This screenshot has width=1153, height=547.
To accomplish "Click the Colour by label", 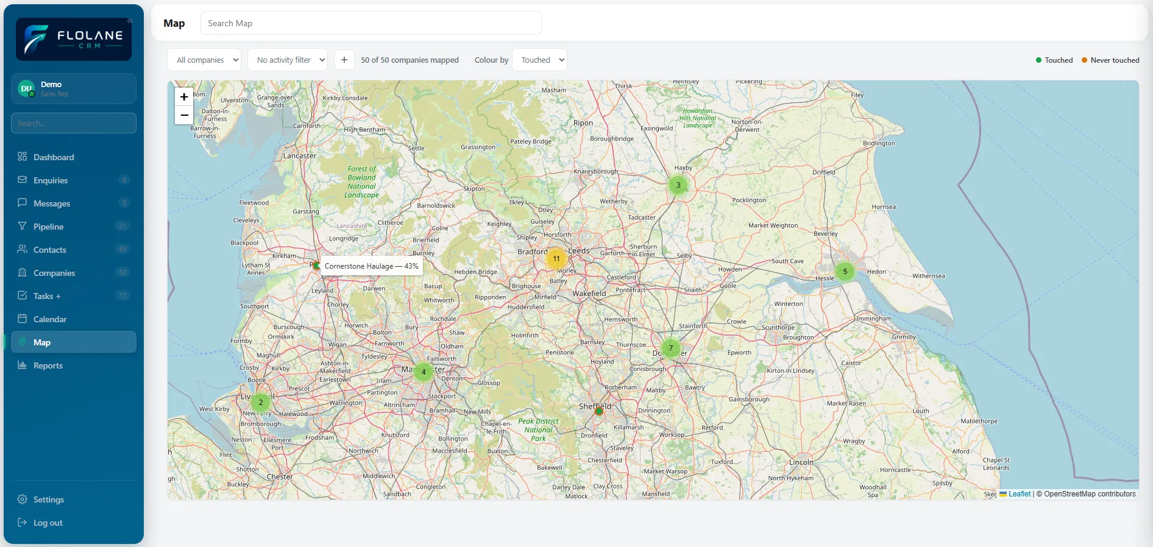I will 491,60.
